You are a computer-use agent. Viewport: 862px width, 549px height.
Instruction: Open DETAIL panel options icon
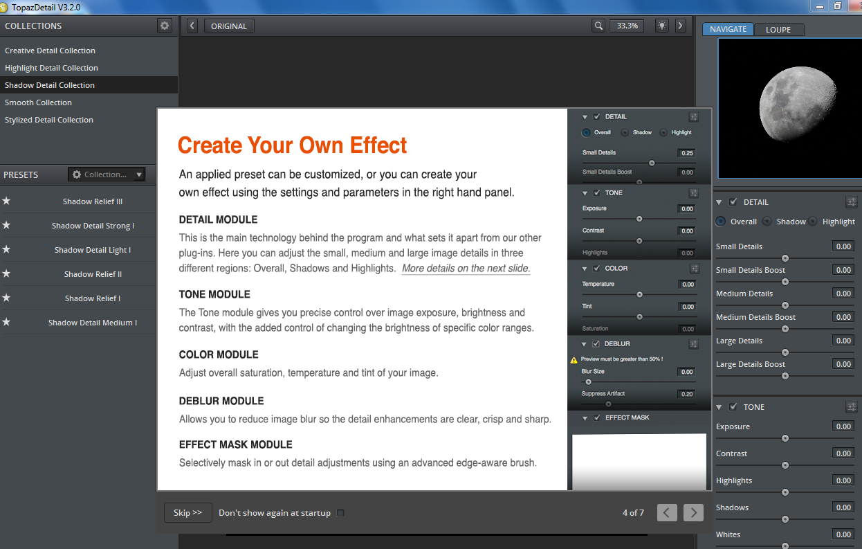point(852,202)
